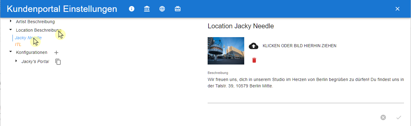The height and width of the screenshot is (126, 411).
Task: Open the bank building icon tab
Action: point(147,9)
